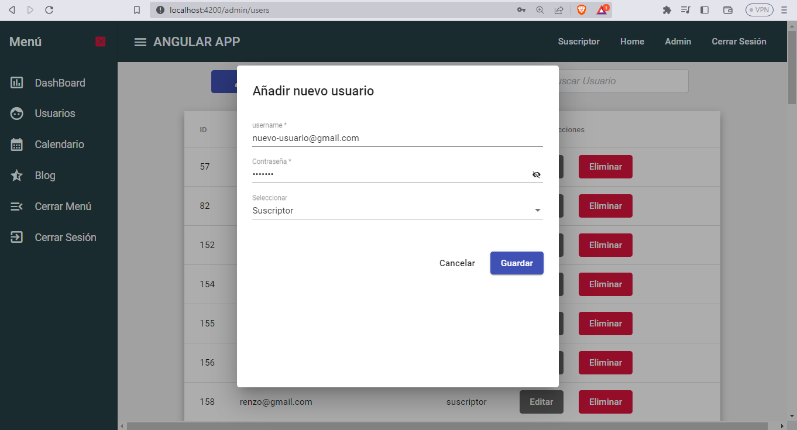
Task: Save the new user with Guardar
Action: coord(517,263)
